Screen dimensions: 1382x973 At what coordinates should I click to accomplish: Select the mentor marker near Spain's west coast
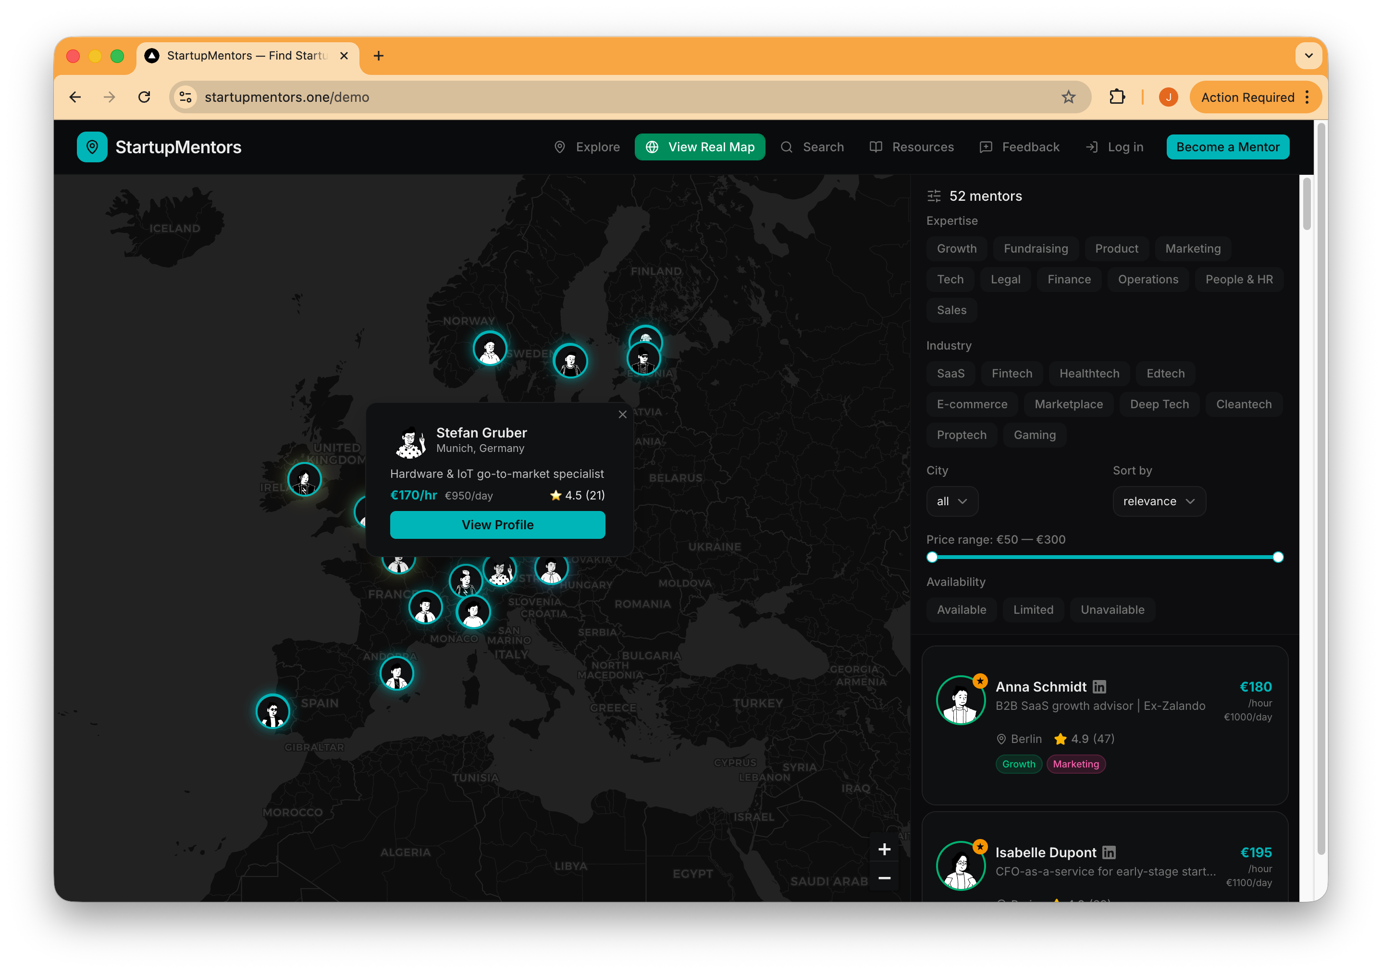pyautogui.click(x=272, y=711)
